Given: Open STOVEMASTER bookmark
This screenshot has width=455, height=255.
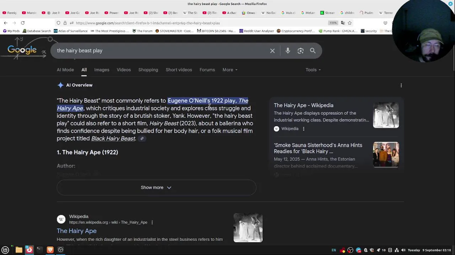Looking at the screenshot, I should click(x=175, y=31).
